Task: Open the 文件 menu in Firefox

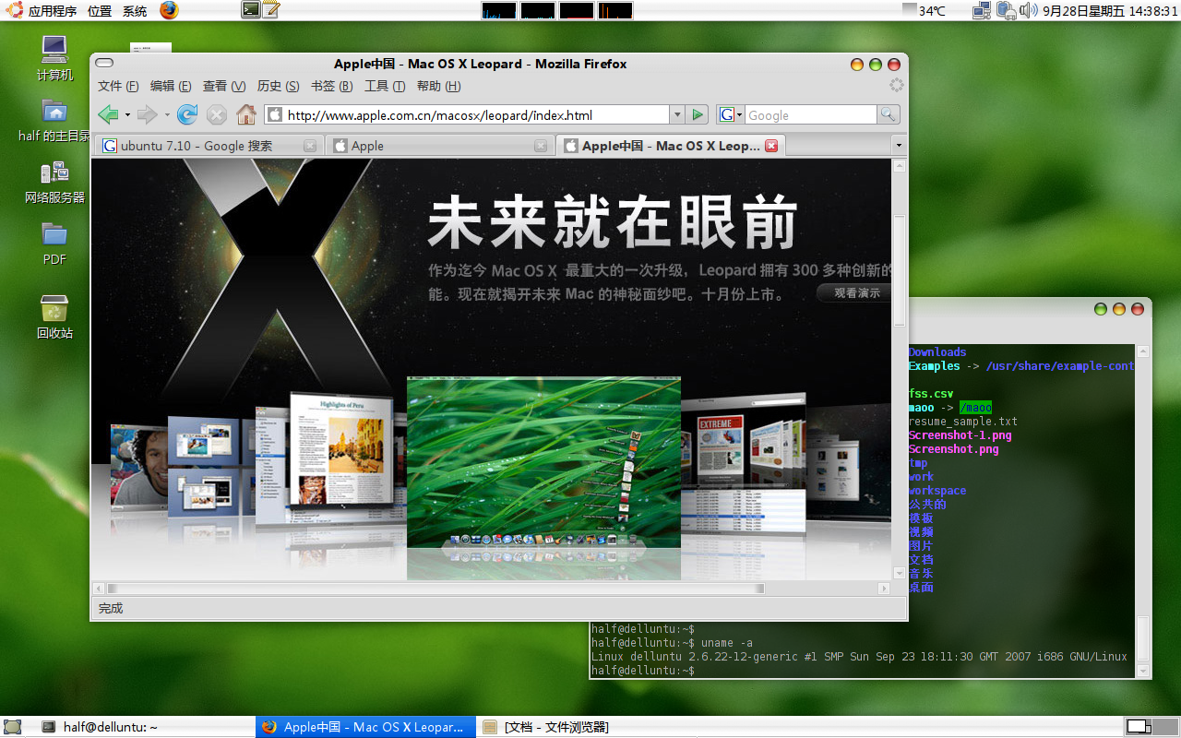Action: (118, 86)
